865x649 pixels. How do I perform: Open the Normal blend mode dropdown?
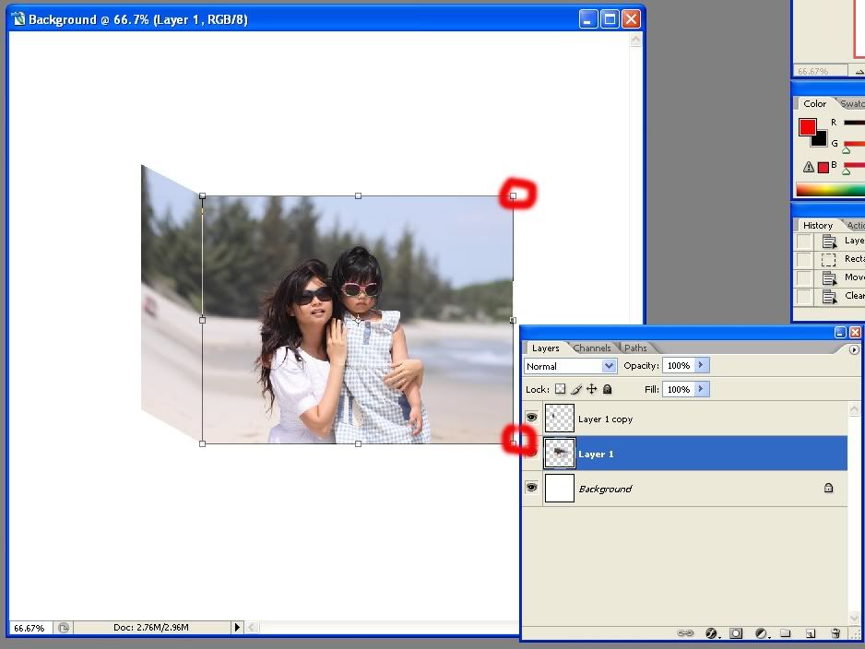click(570, 366)
